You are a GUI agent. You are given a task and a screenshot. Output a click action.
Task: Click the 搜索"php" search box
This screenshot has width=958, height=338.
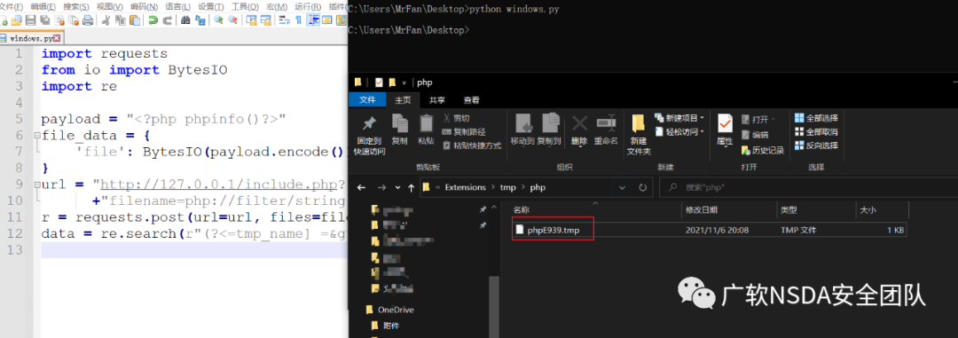808,188
